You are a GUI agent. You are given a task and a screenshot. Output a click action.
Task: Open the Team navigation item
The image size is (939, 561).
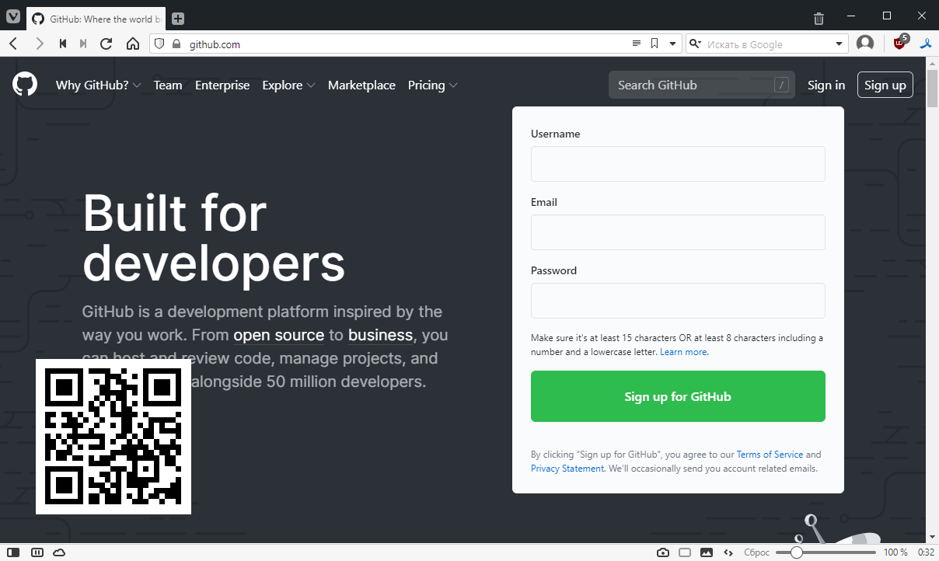point(168,85)
